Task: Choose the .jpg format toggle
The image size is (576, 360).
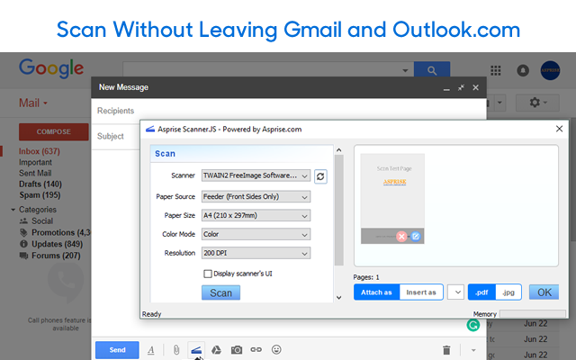Action: (x=508, y=292)
